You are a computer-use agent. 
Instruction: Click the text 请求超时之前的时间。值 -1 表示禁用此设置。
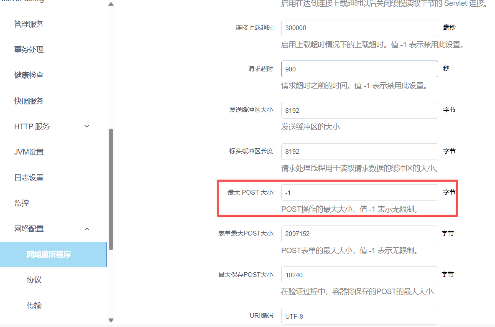click(354, 86)
